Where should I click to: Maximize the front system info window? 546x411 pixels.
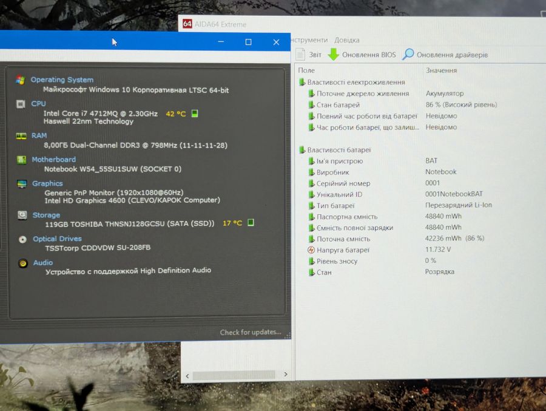tap(248, 42)
